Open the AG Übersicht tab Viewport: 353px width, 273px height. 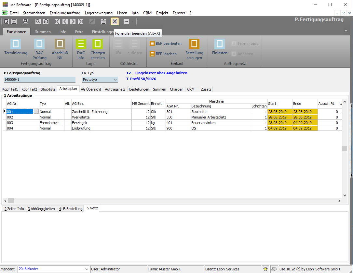click(x=91, y=89)
